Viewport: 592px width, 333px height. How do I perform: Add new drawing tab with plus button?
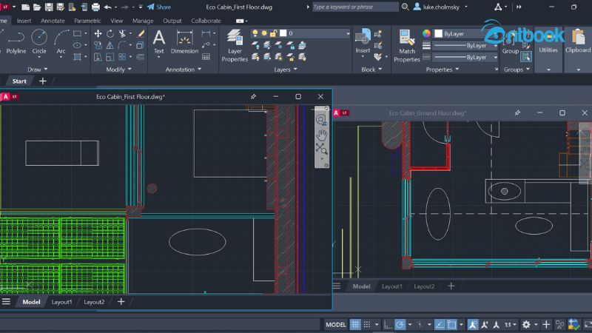43,81
